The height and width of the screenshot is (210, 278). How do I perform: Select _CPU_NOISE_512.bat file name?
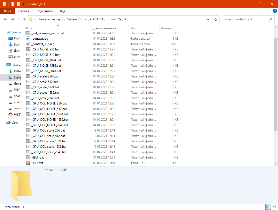point(46,55)
